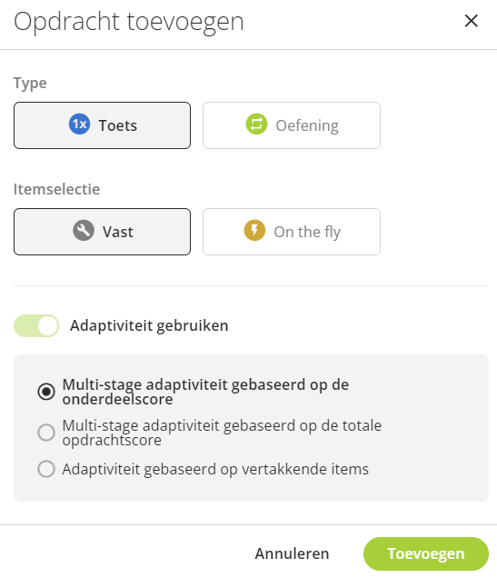Click the yellow lightning icon for On the fly

click(x=254, y=231)
